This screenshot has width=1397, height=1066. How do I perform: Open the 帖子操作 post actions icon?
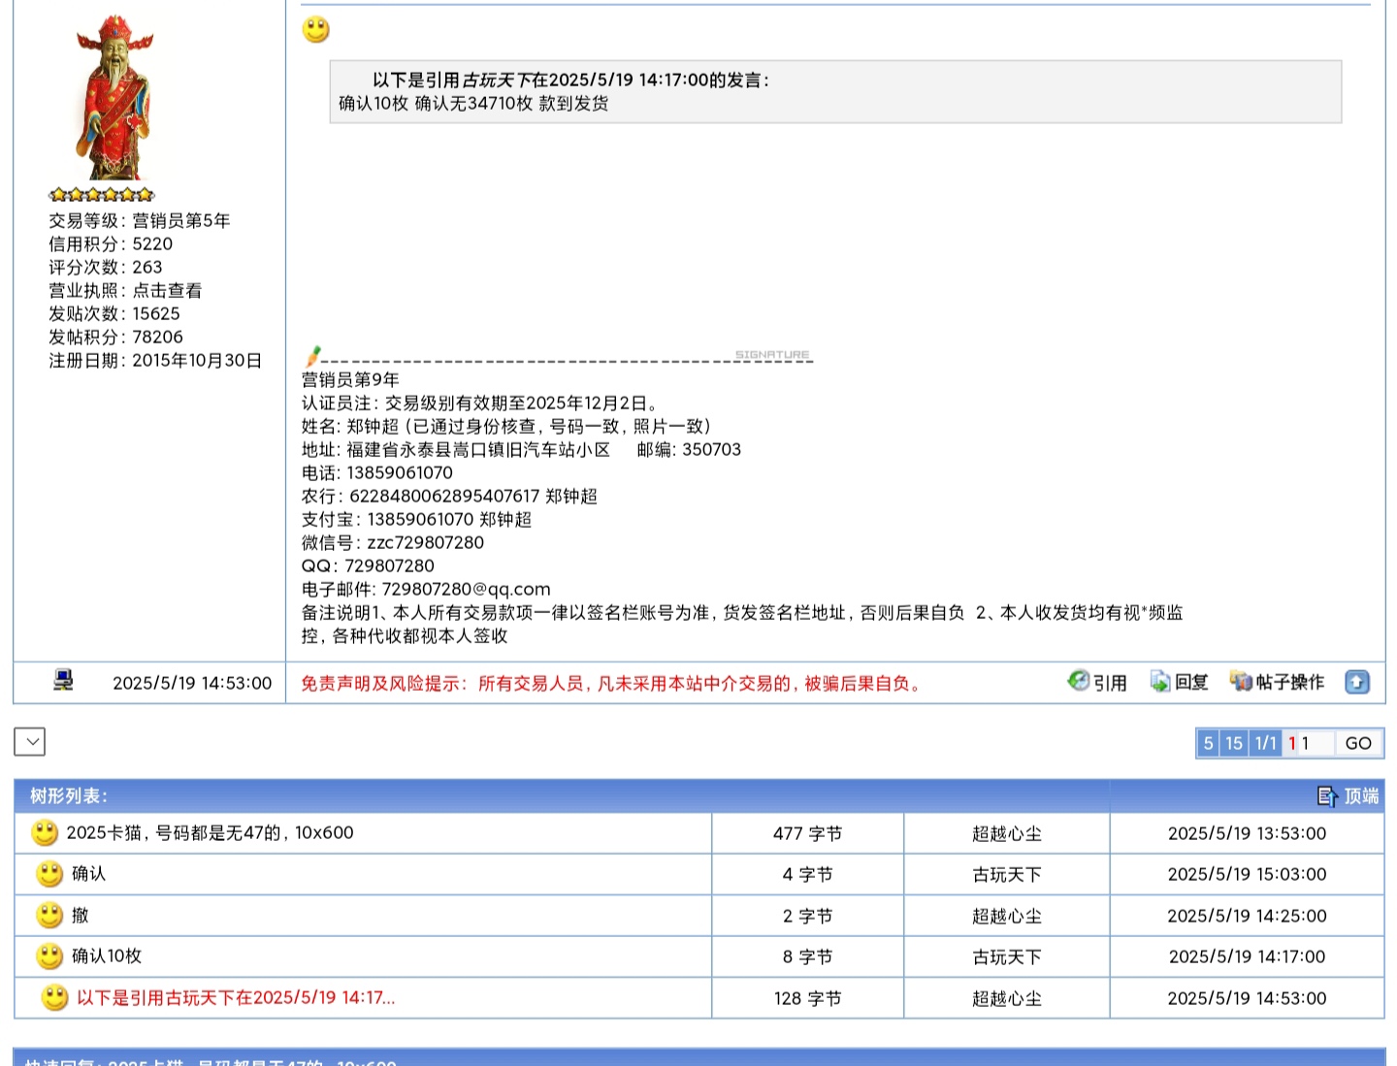click(1241, 681)
